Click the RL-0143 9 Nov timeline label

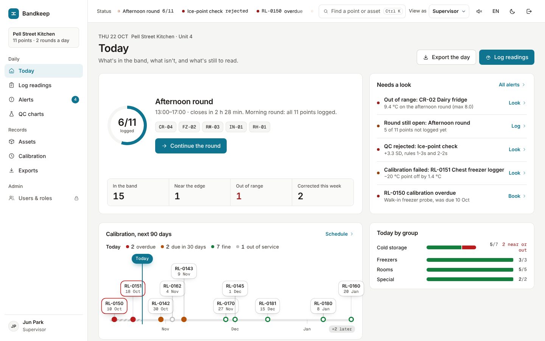tap(184, 271)
